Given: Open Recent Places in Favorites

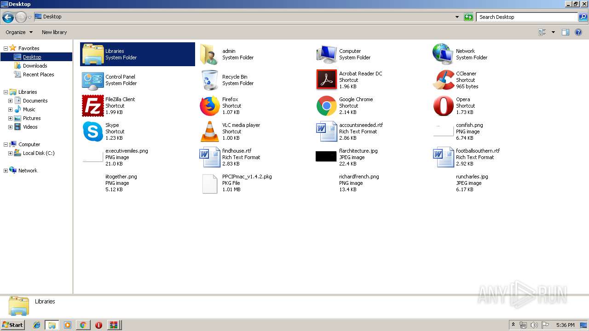Looking at the screenshot, I should [x=38, y=74].
